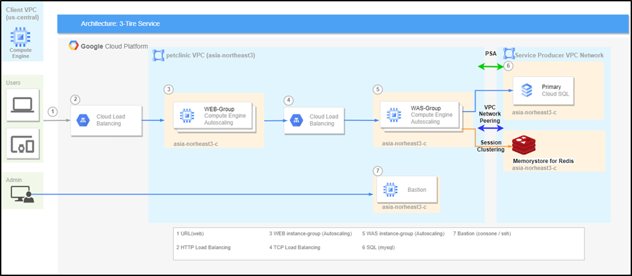Click the Session Clustering label

coord(490,146)
